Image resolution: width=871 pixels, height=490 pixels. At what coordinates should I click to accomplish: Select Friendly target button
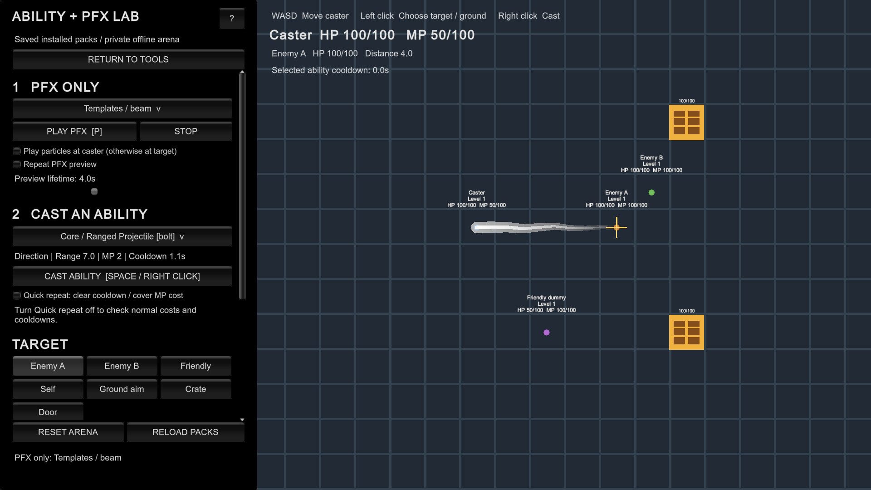click(x=196, y=366)
